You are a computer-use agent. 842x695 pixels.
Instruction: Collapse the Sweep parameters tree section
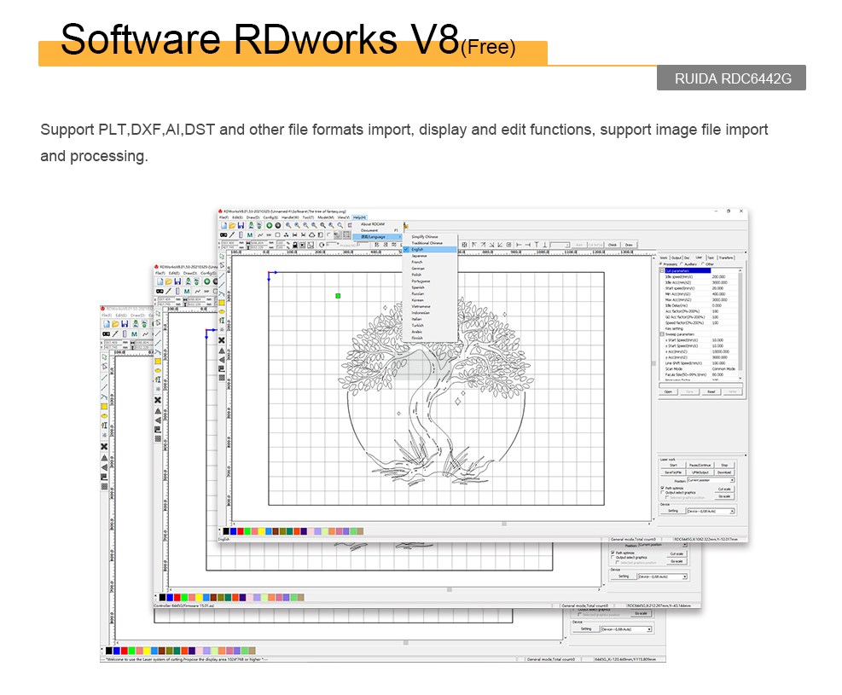click(662, 334)
